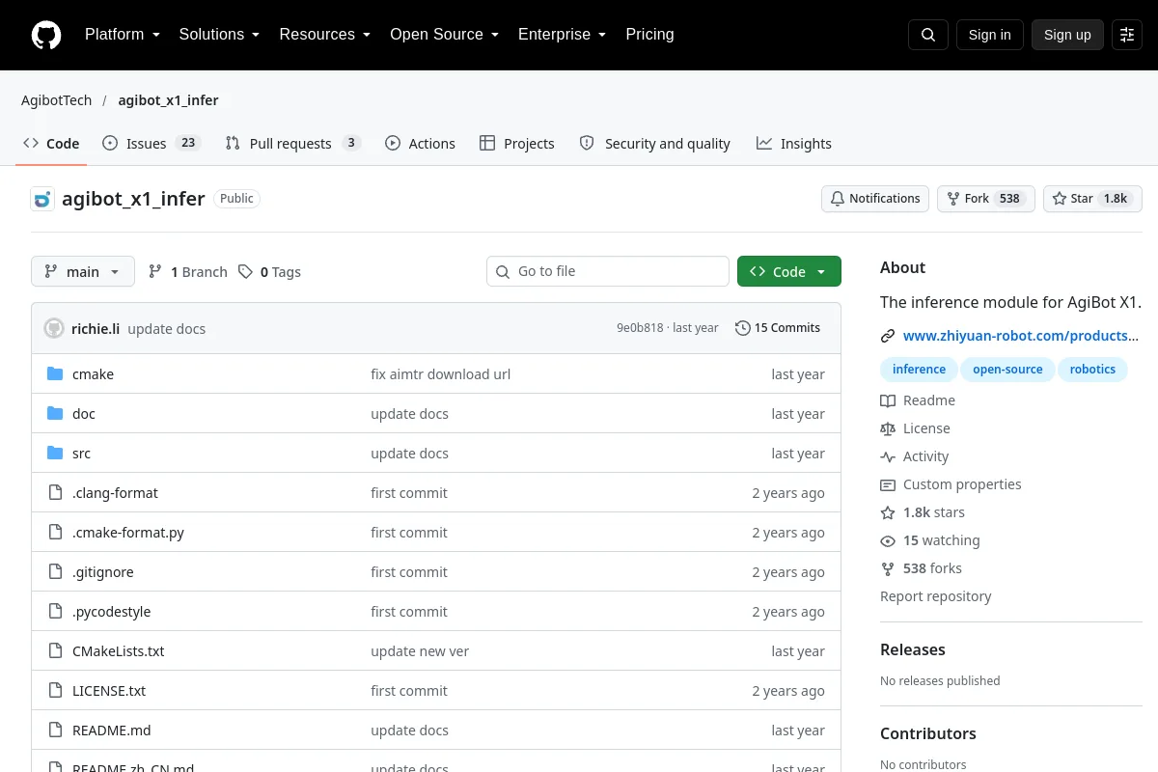
Task: Select the robotics topic tag
Action: click(1092, 370)
